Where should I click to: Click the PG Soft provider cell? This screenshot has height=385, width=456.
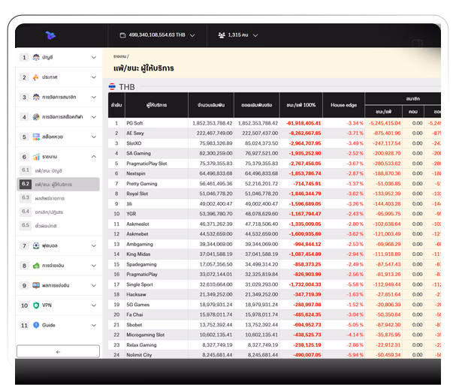156,123
